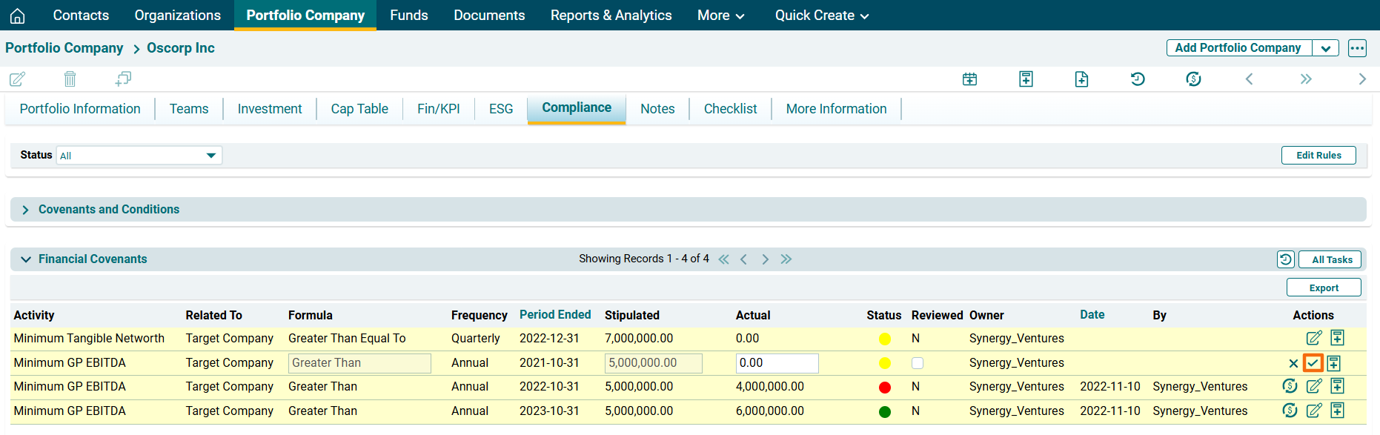Click the Edit Rules button
Viewport: 1380px width, 435px height.
tap(1318, 156)
